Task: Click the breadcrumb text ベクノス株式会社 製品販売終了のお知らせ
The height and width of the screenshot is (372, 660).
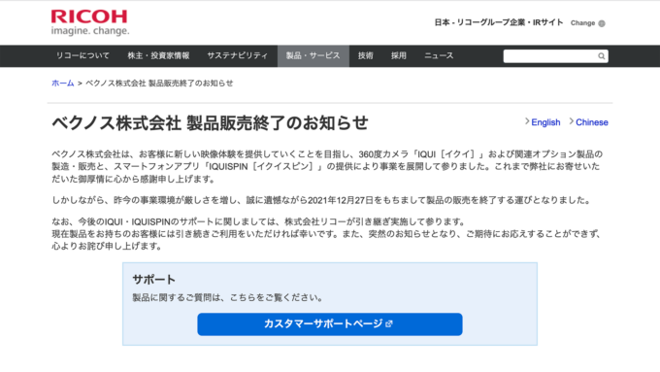Action: (x=159, y=83)
